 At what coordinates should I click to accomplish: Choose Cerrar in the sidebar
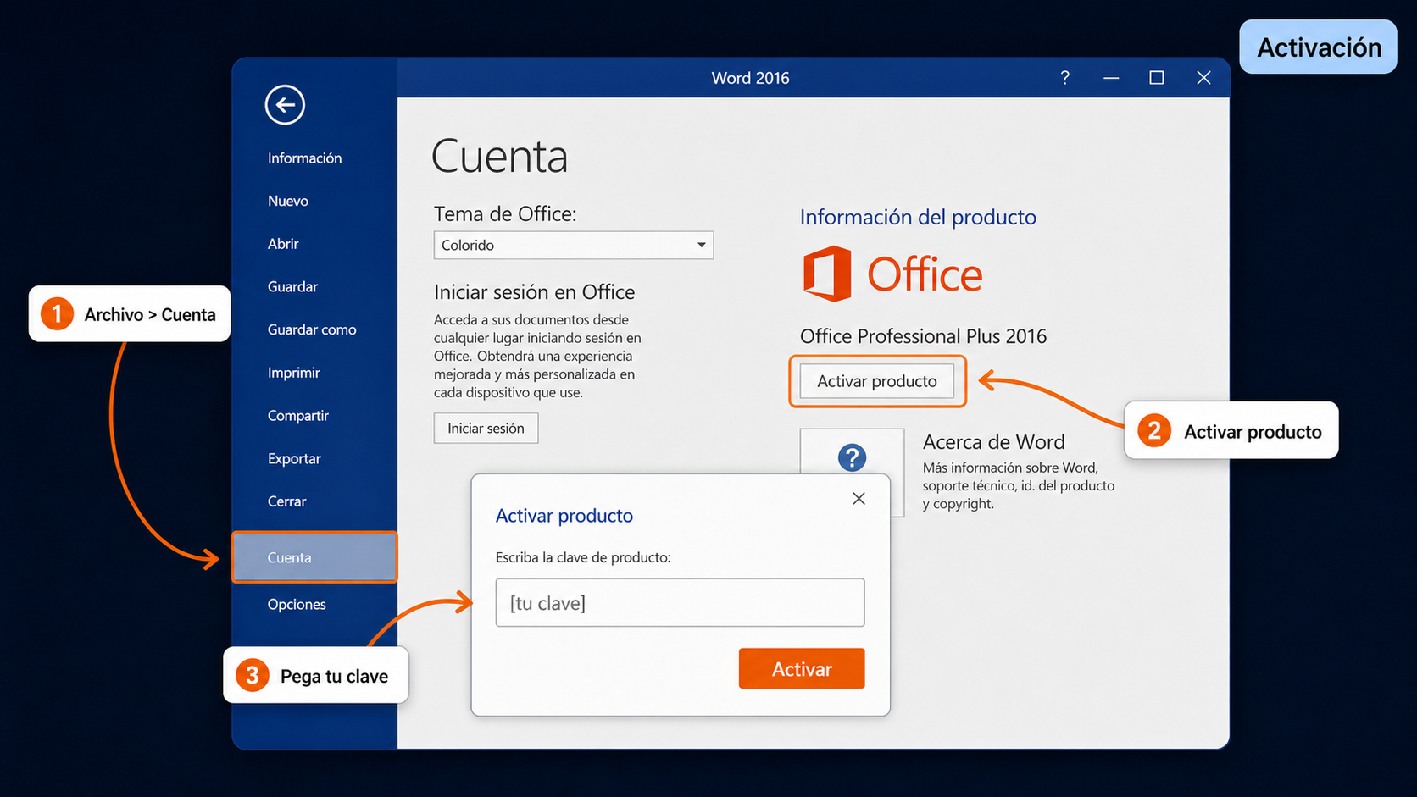(x=286, y=501)
